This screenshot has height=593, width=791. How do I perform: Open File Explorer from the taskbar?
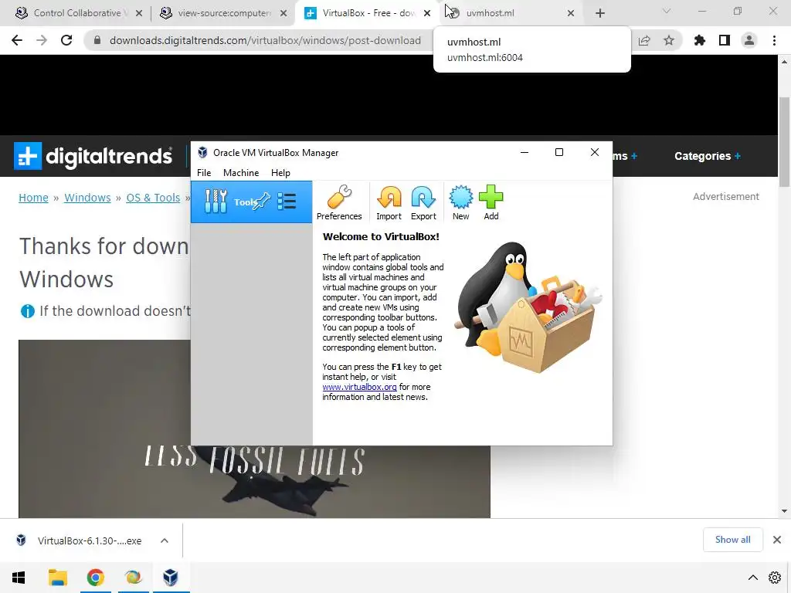(57, 578)
